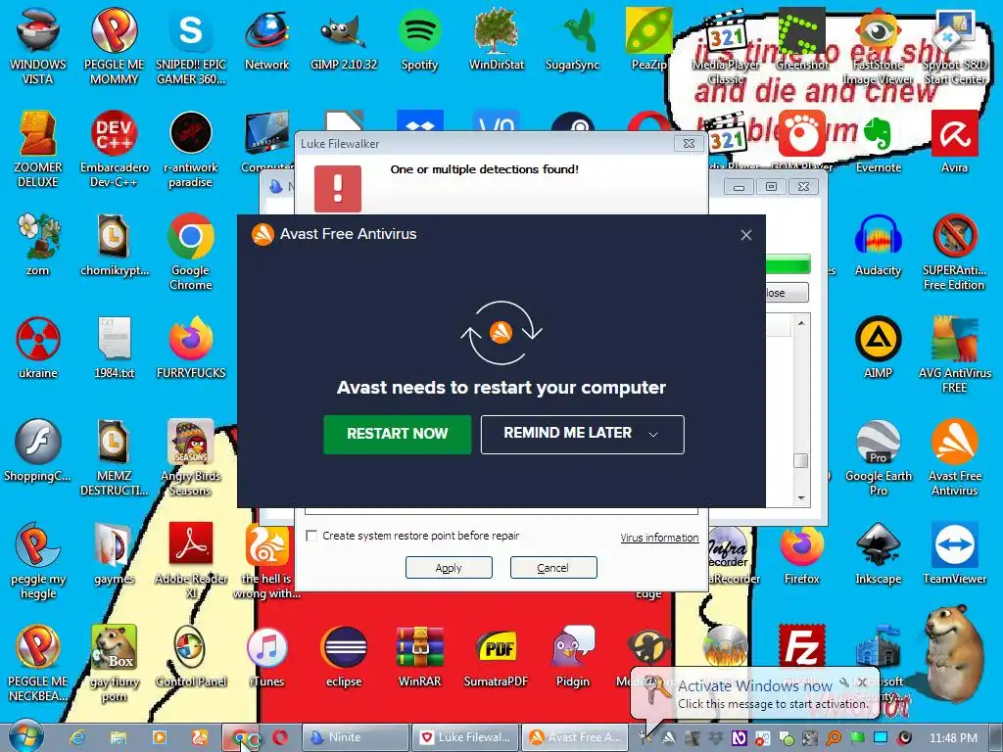Screen dimensions: 1003x752
Task: Click Apply in Luke Filewalker window
Action: point(449,568)
